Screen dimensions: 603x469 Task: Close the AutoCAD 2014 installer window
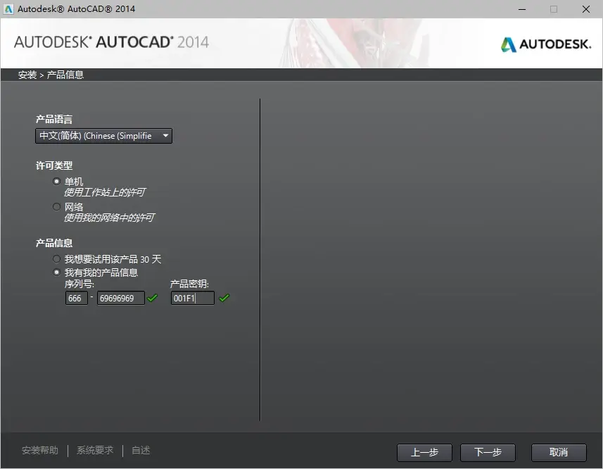(585, 9)
